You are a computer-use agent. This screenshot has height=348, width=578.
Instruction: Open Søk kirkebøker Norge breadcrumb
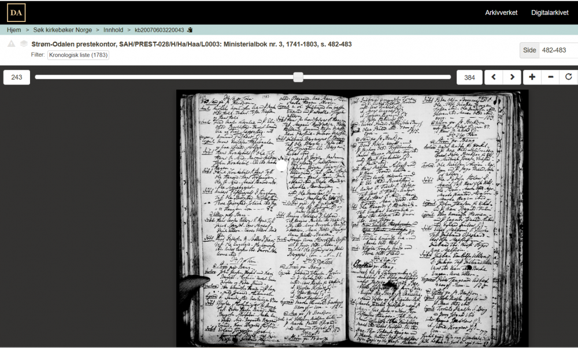(62, 30)
